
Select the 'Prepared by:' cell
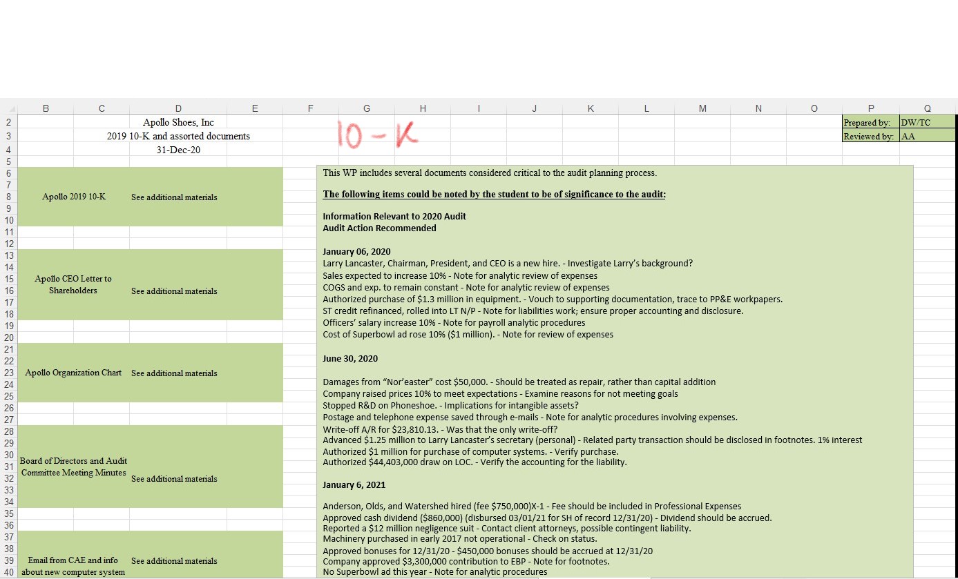(x=870, y=122)
